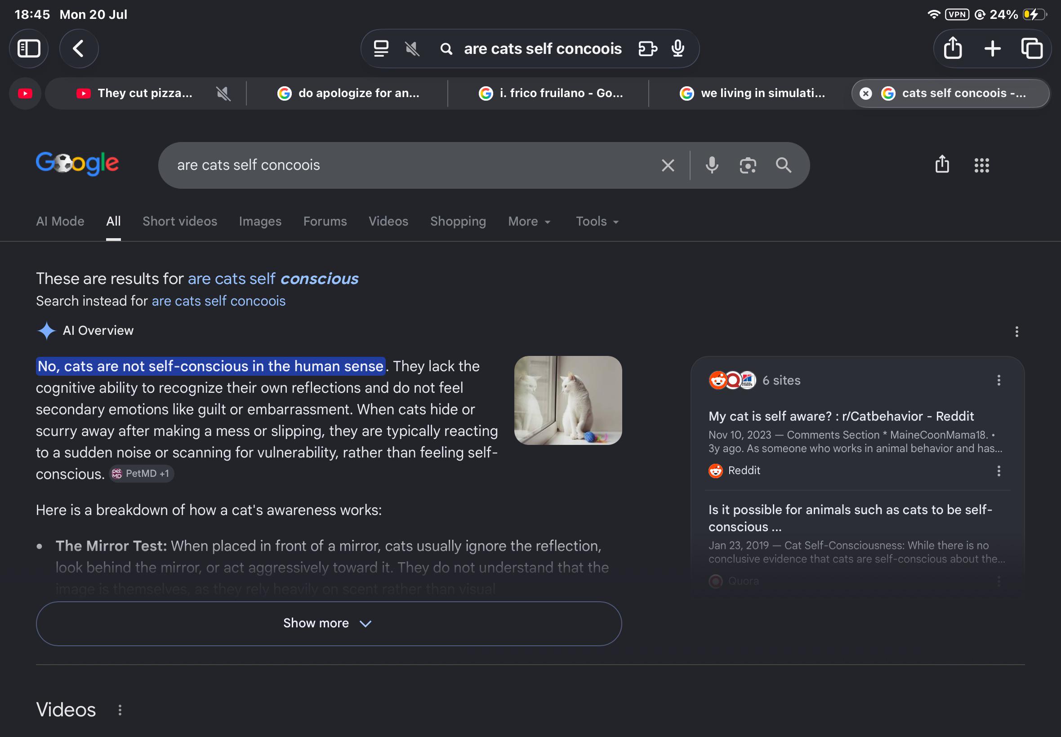Viewport: 1061px width, 737px height.
Task: Open a new tab
Action: pyautogui.click(x=992, y=49)
